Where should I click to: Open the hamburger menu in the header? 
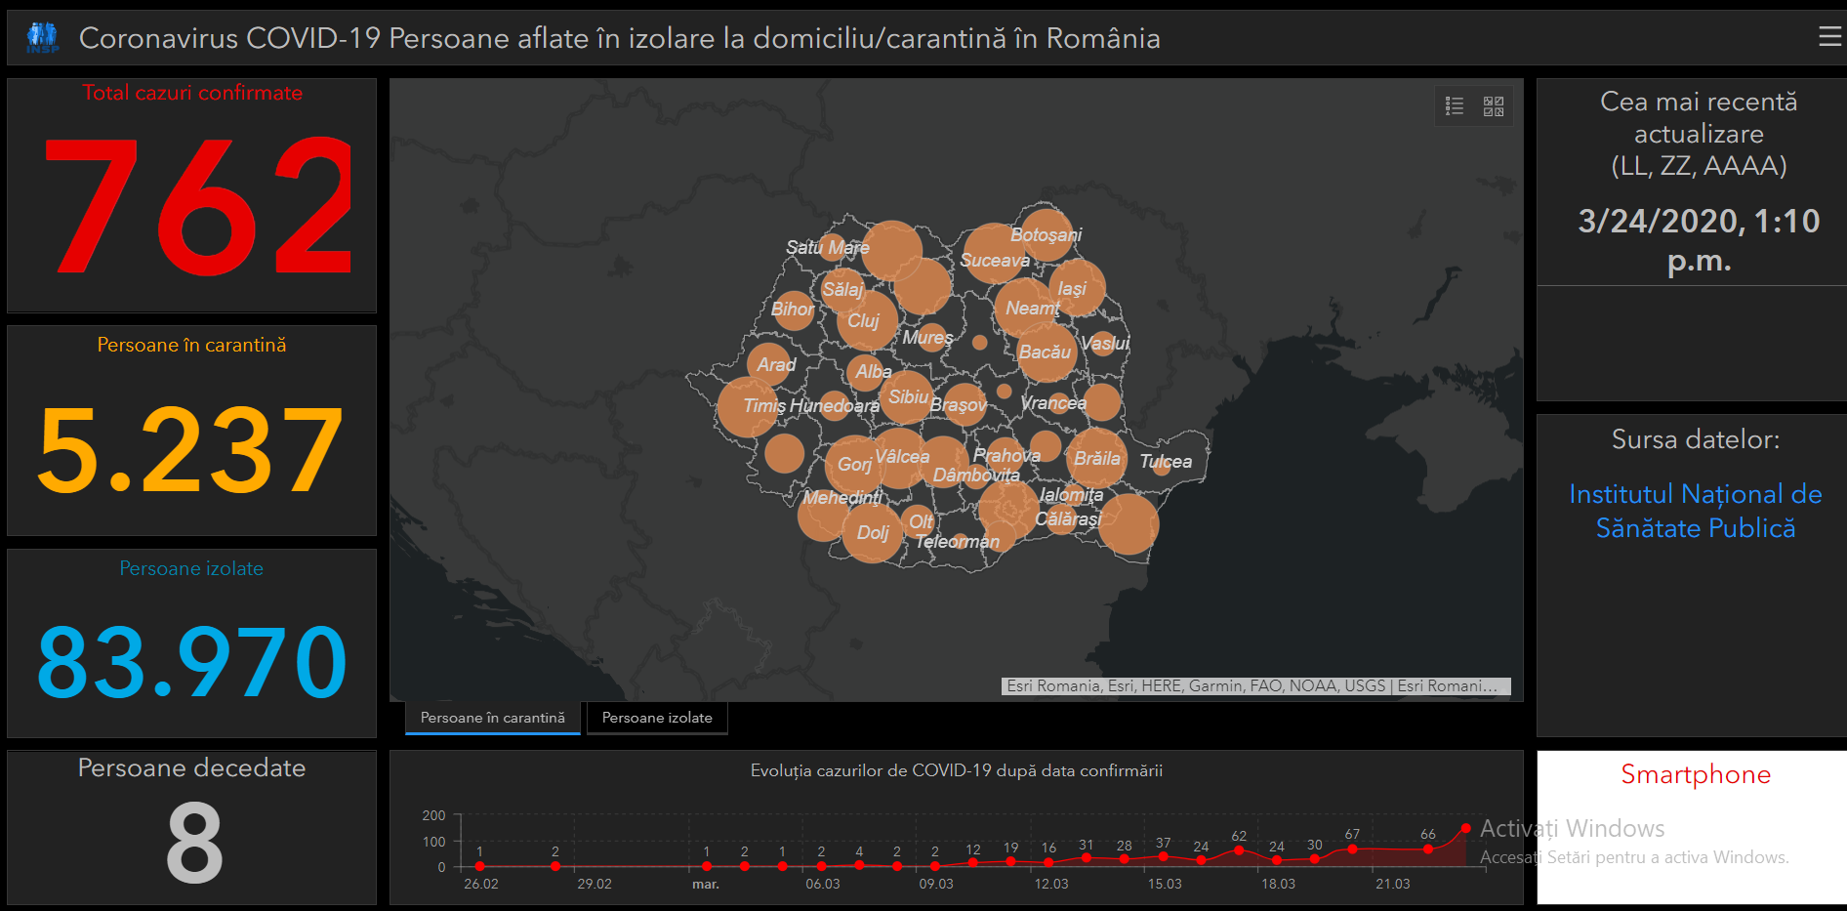point(1829,37)
